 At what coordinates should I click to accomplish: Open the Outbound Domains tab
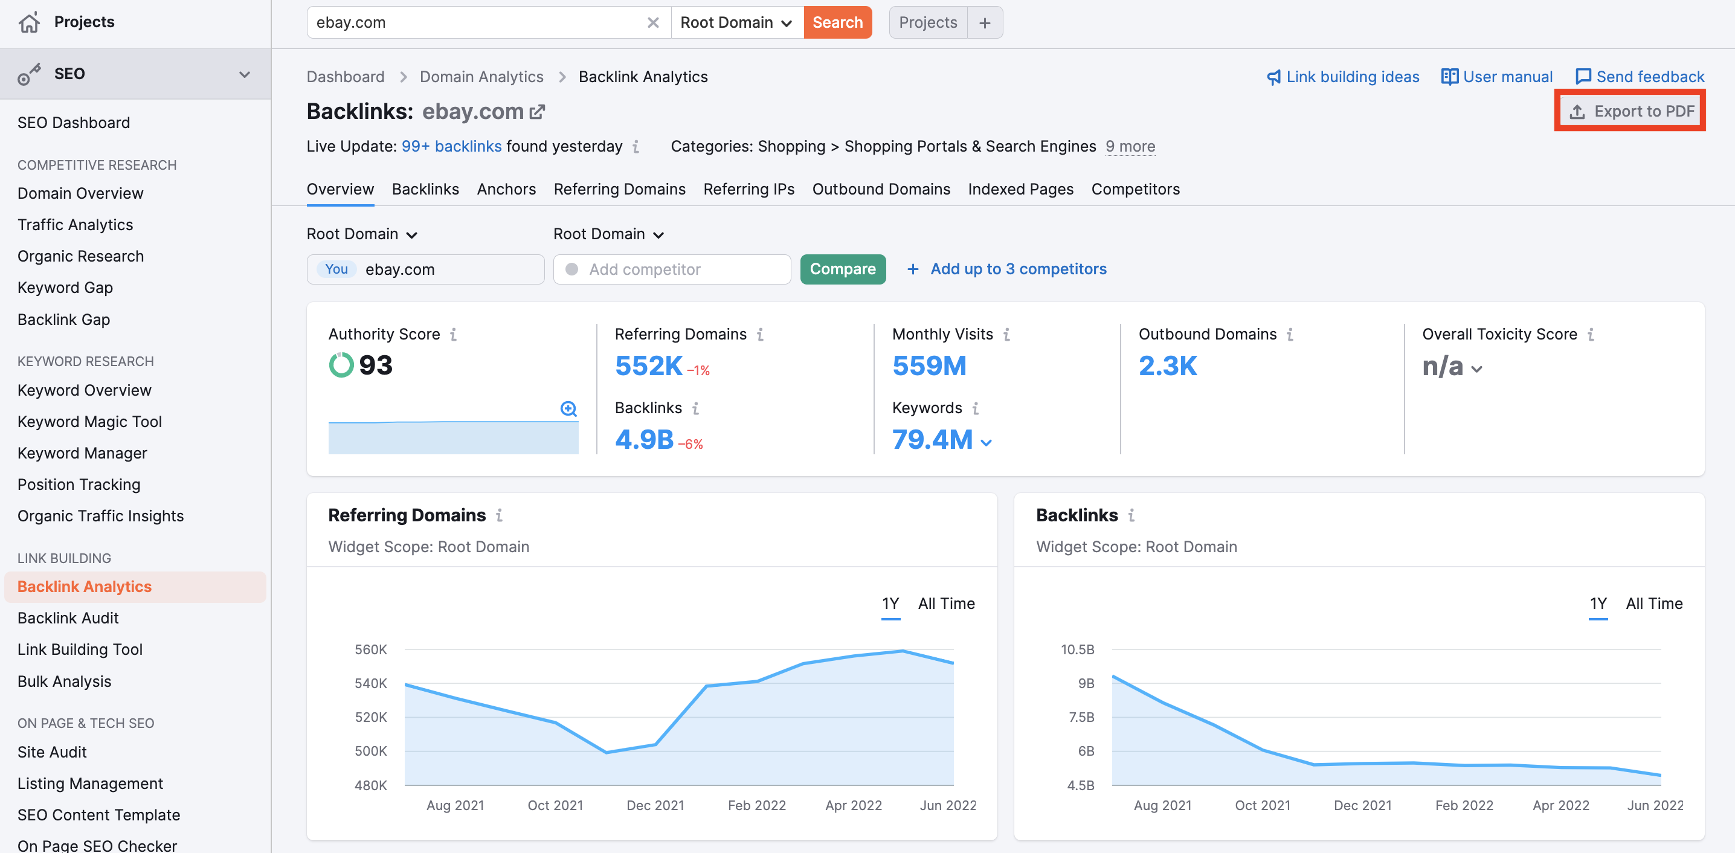(881, 190)
